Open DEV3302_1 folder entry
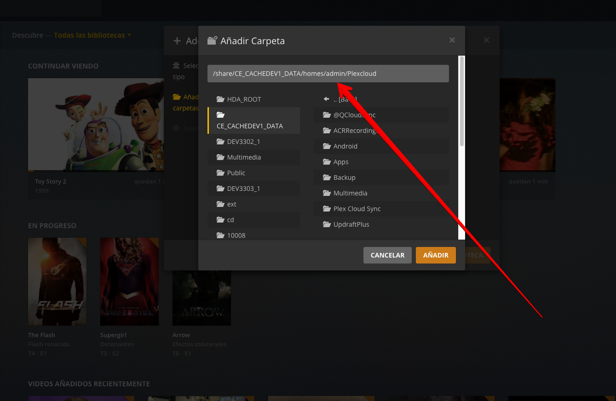Viewport: 616px width, 401px height. [x=253, y=142]
